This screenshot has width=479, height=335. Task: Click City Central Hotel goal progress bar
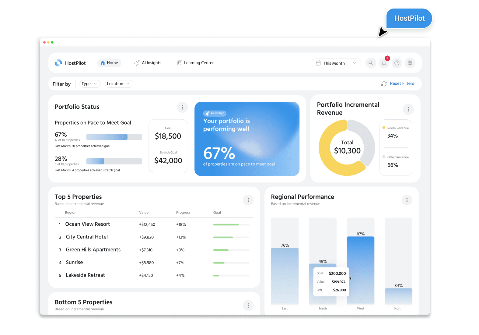[x=231, y=237]
